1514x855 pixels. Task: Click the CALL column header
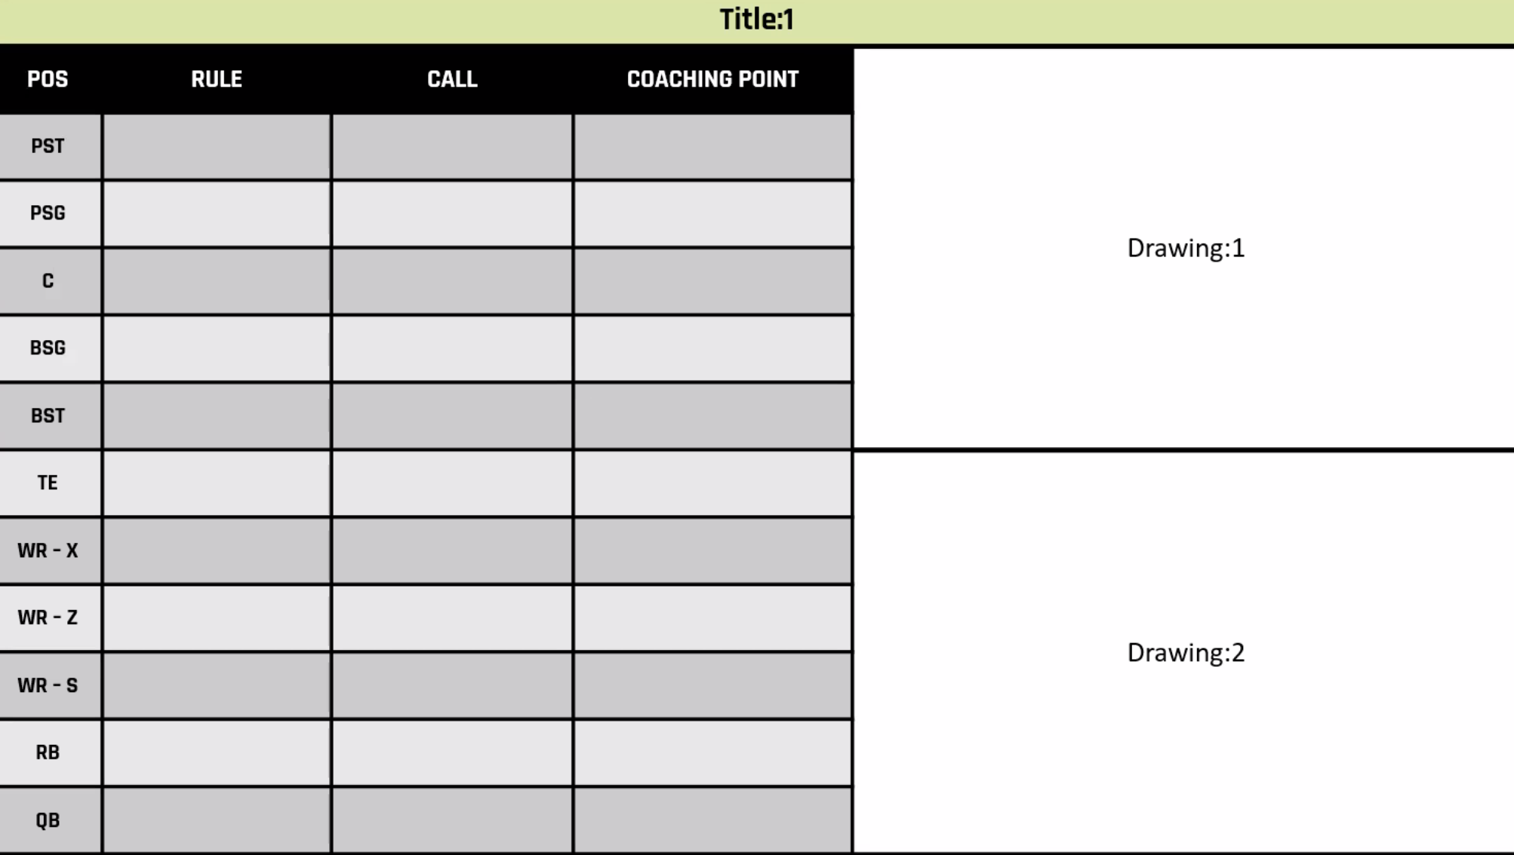tap(452, 79)
